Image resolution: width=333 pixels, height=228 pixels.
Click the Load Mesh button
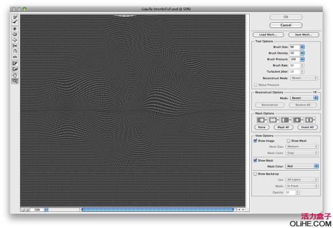(x=268, y=34)
